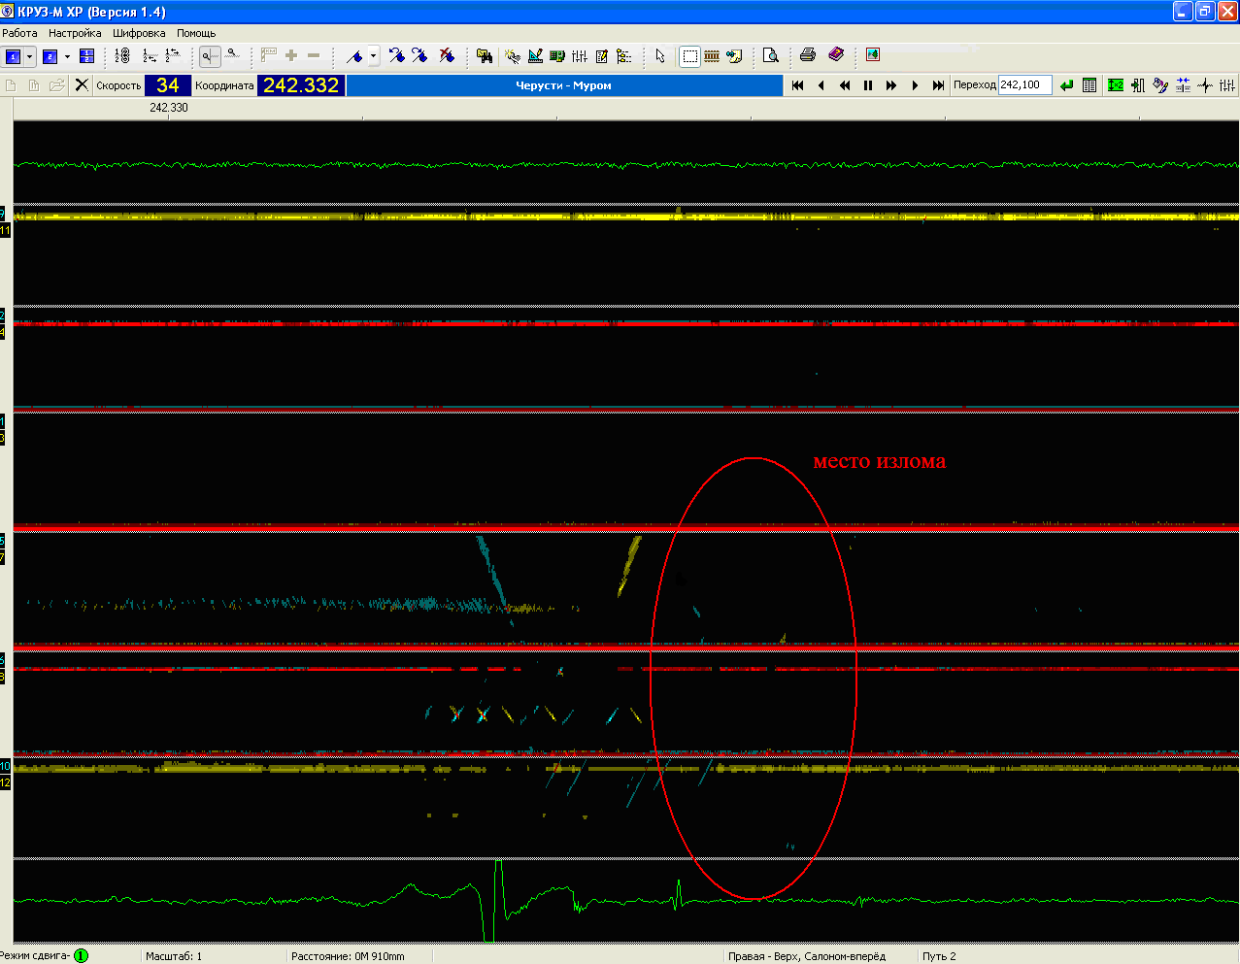Toggle the dashed rectangle selection tool

point(689,56)
